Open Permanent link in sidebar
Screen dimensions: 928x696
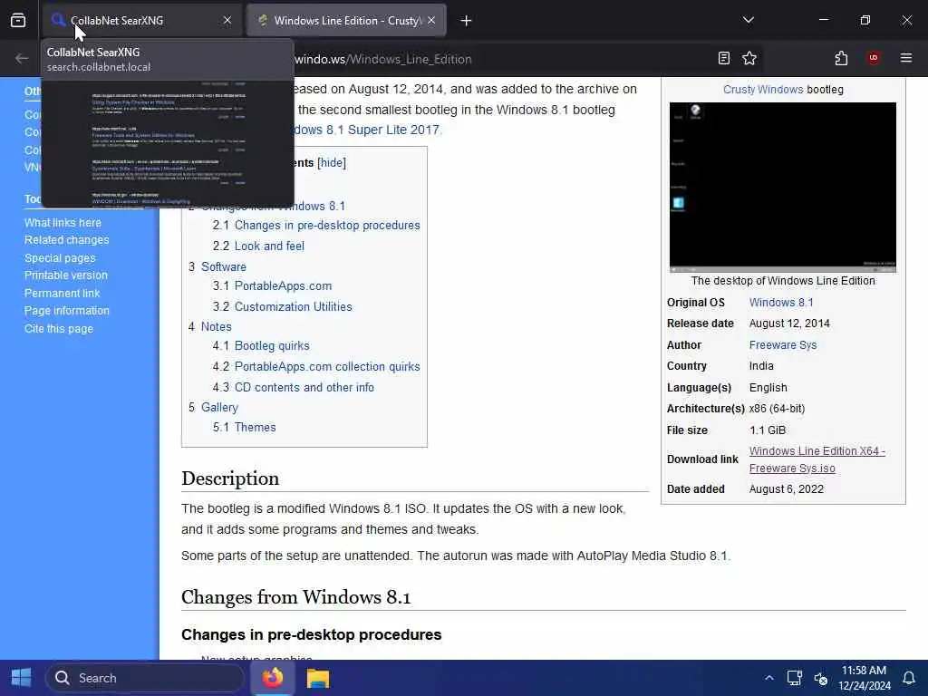tap(63, 293)
